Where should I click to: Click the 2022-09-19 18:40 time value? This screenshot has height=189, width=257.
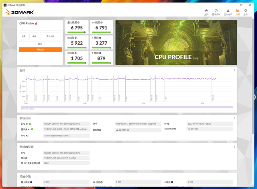click(x=210, y=124)
